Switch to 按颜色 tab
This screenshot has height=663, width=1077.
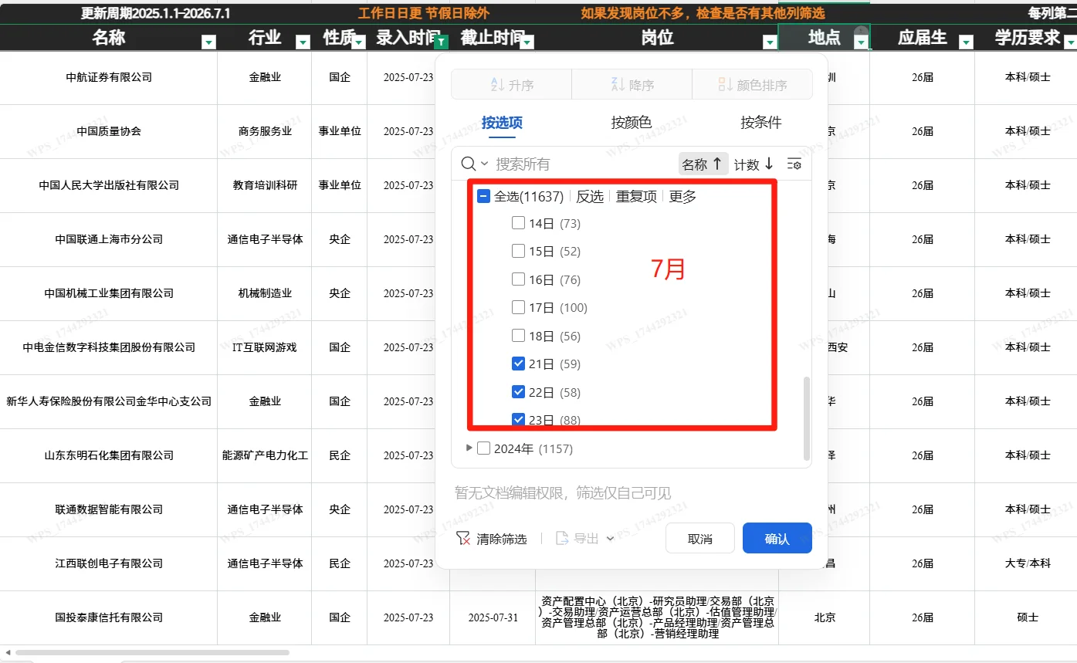coord(632,123)
